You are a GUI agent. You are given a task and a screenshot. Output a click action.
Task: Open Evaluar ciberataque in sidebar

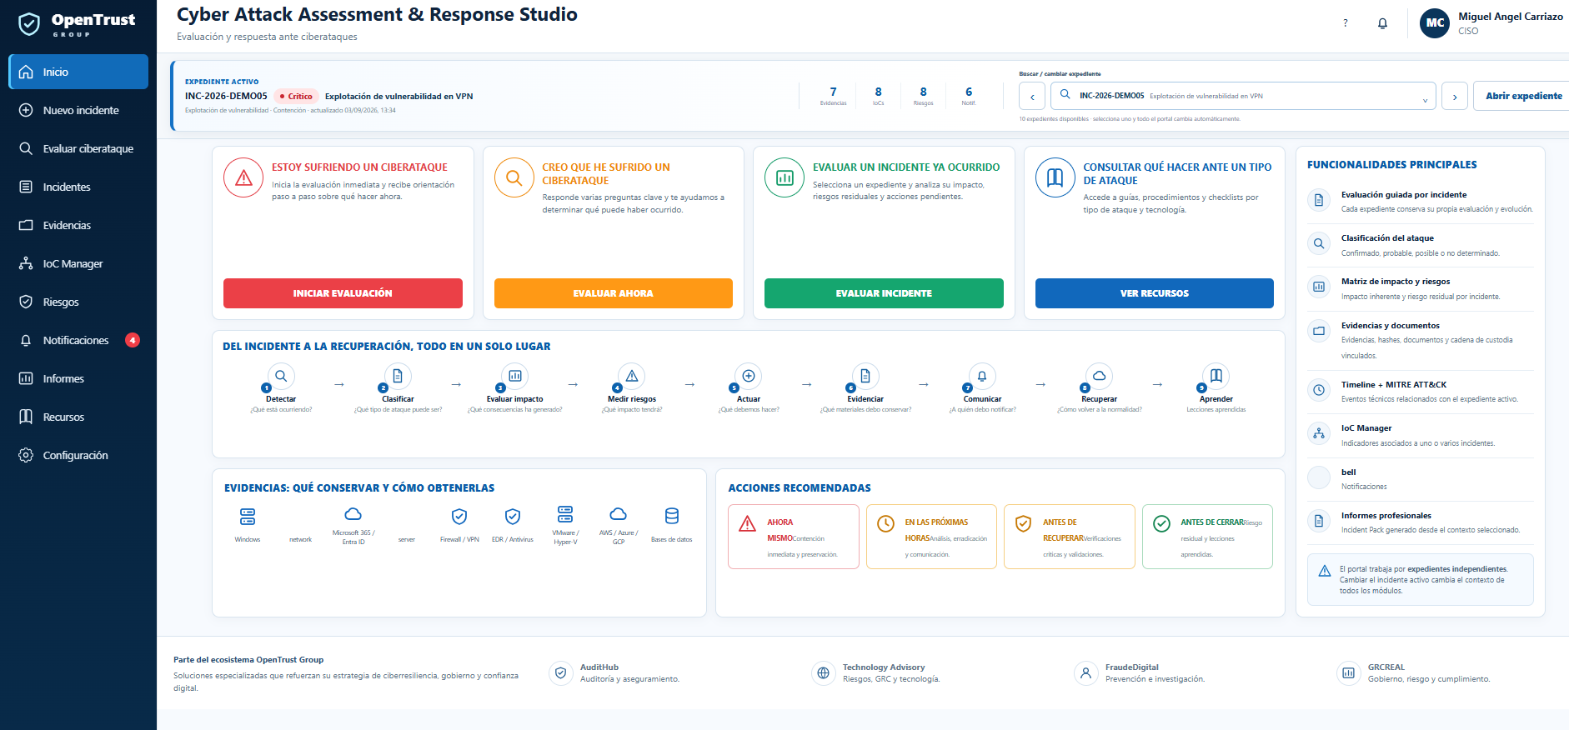tap(78, 148)
